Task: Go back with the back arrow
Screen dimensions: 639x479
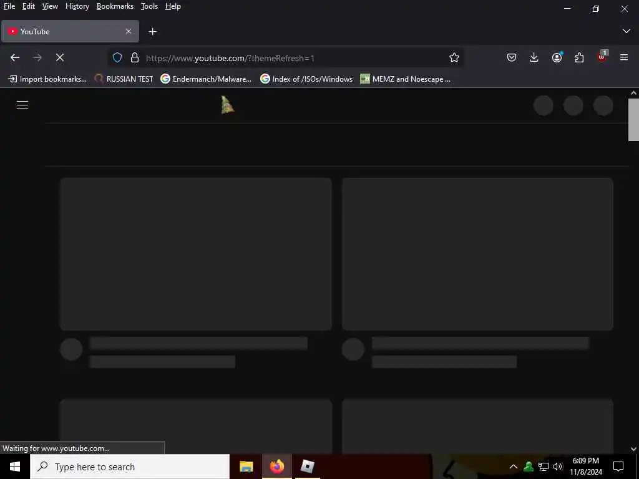Action: [15, 58]
